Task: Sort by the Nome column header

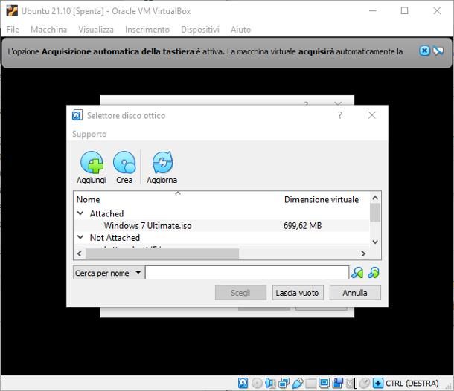Action: [x=177, y=199]
